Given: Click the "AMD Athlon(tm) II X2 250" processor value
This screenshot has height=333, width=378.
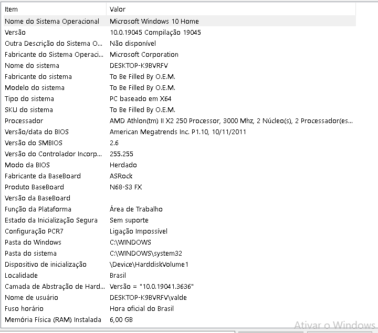Looking at the screenshot, I should [x=231, y=121].
